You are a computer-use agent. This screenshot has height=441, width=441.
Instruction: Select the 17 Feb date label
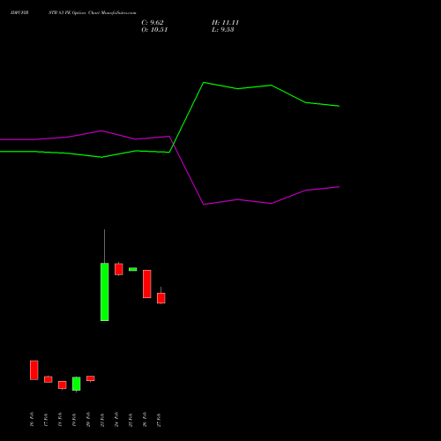(x=46, y=419)
